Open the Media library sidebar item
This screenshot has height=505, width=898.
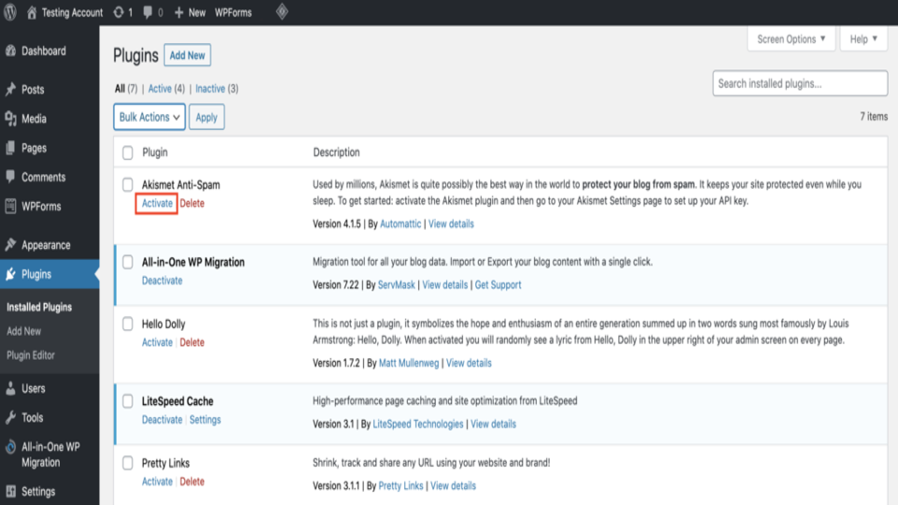(34, 119)
